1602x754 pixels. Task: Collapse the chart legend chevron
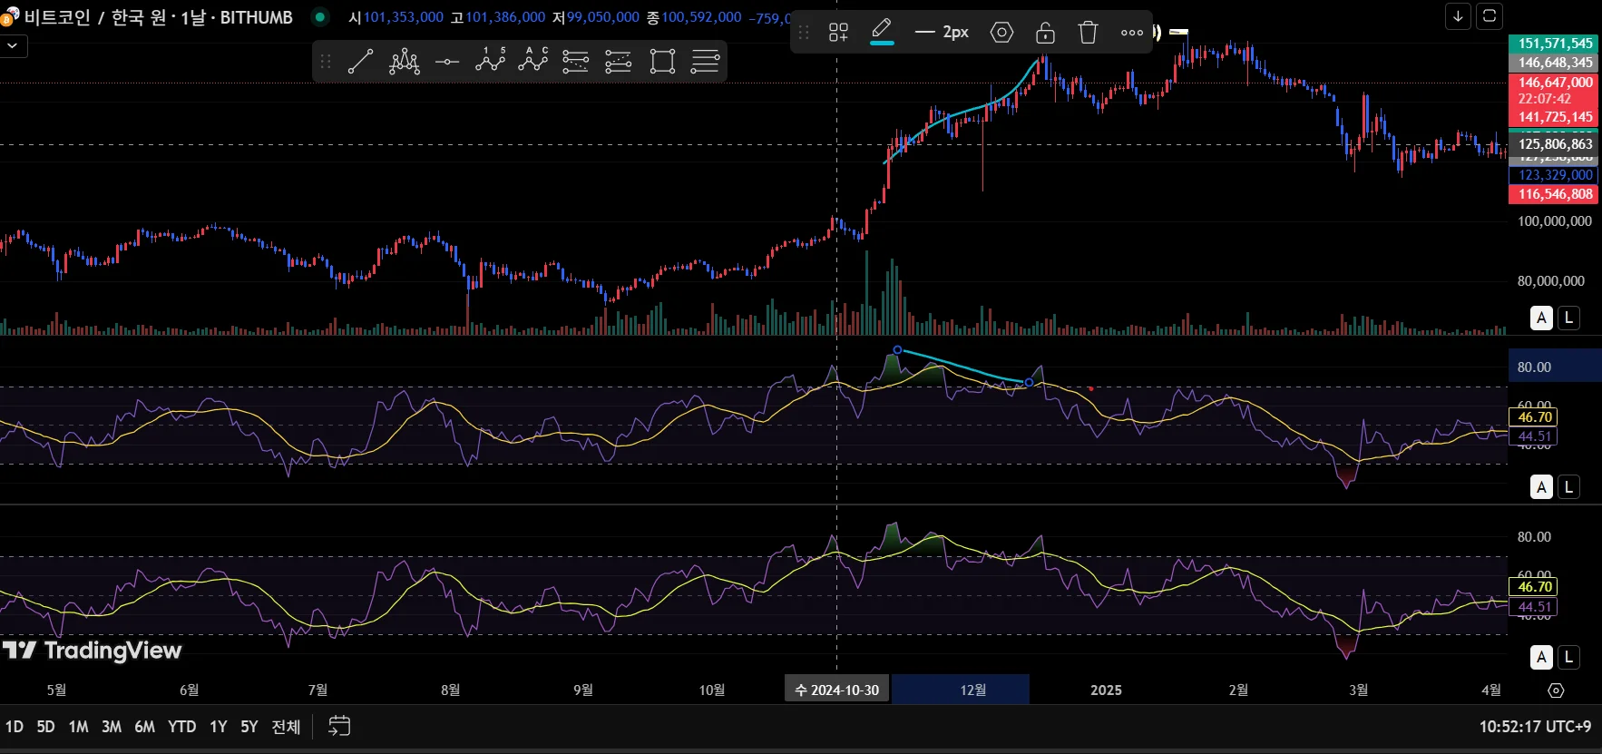coord(13,45)
